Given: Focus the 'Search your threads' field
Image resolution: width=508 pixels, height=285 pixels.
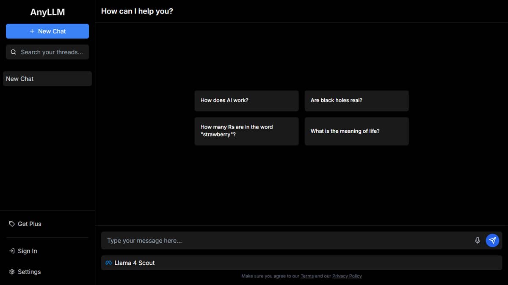Looking at the screenshot, I should point(47,52).
